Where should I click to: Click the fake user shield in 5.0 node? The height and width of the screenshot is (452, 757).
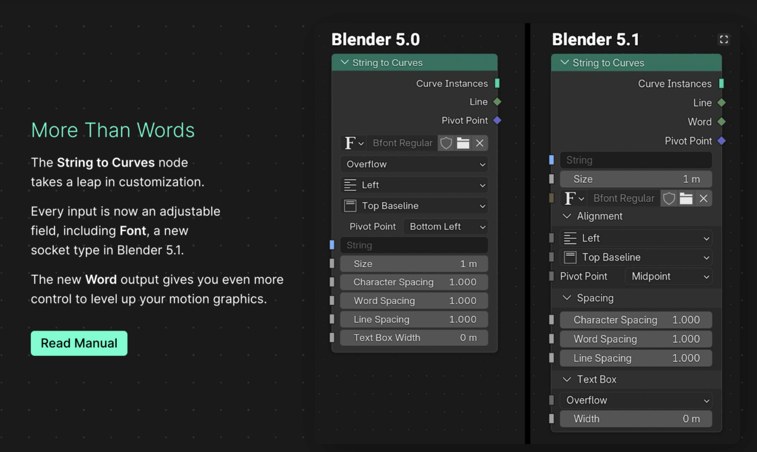click(446, 143)
